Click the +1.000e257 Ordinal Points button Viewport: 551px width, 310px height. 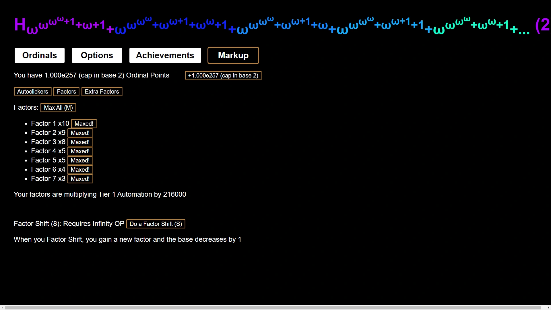(223, 75)
